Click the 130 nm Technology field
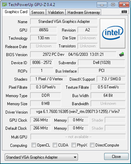Image resolution: width=131 pixels, height=164 pixels. point(44,38)
